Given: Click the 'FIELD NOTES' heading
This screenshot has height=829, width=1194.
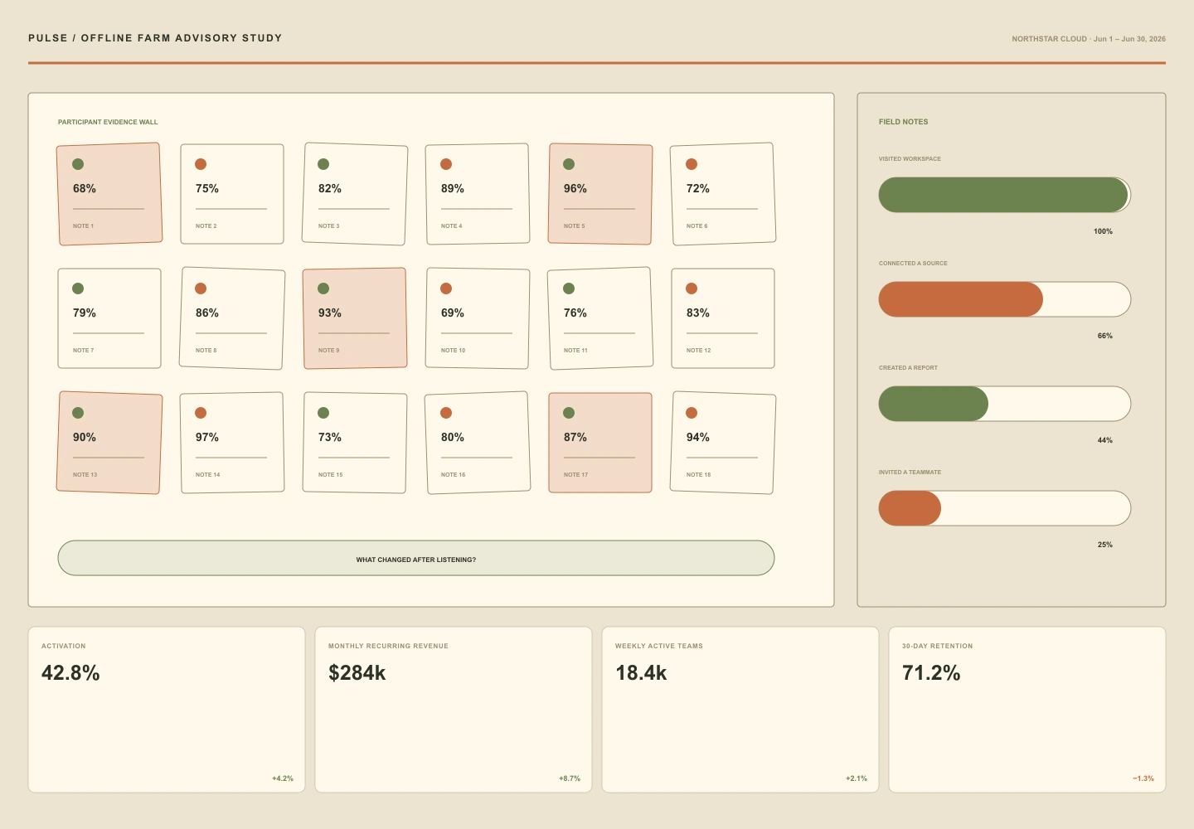Looking at the screenshot, I should [904, 122].
